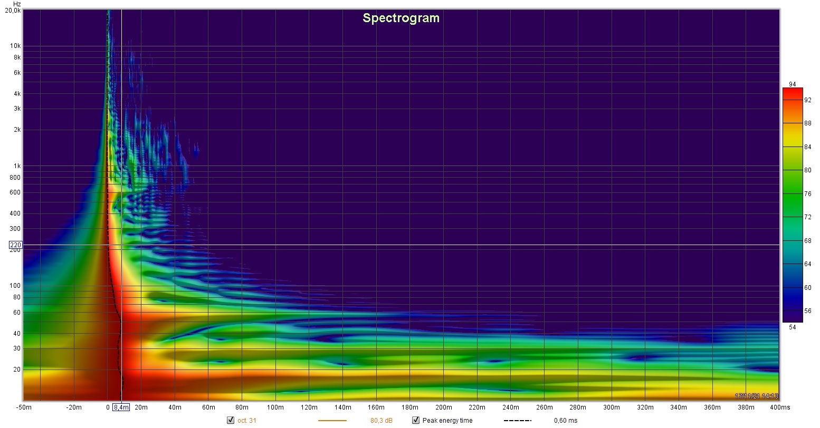Click the 20,0k frequency axis label
This screenshot has width=820, height=428.
click(13, 11)
